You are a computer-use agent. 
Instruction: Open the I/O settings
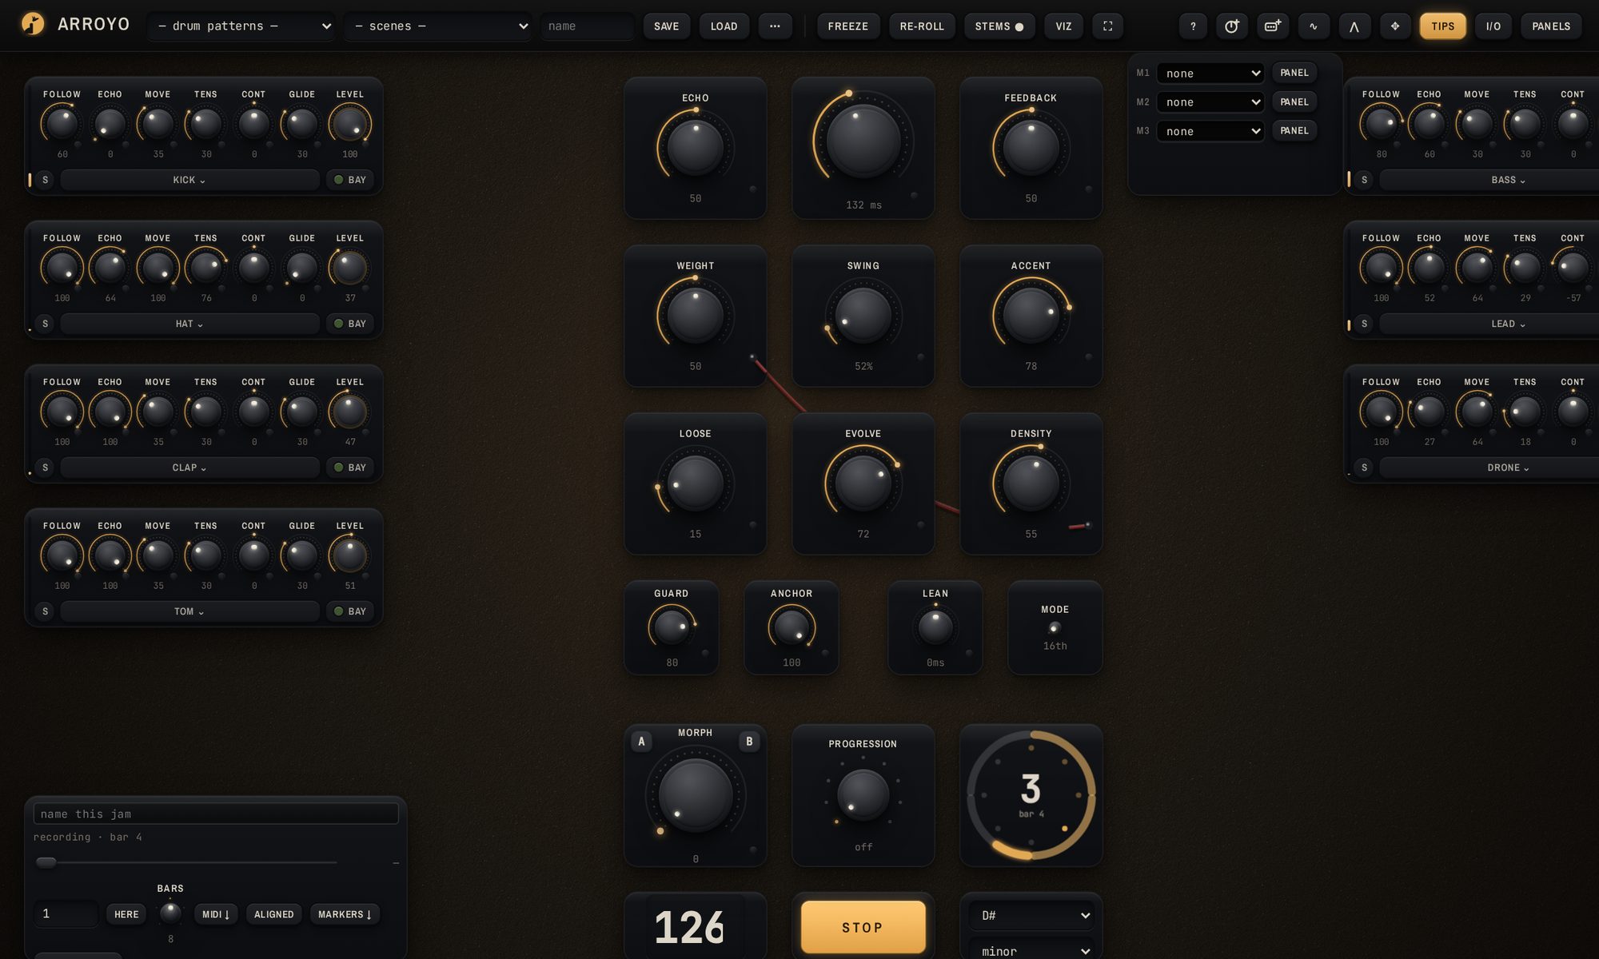point(1493,26)
